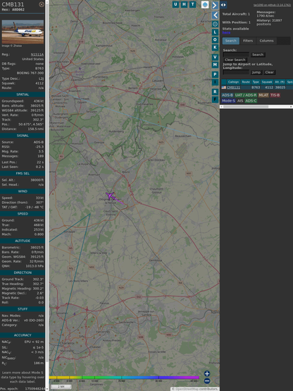Open tar1090 on github link
The height and width of the screenshot is (391, 293).
pyautogui.click(x=272, y=5)
